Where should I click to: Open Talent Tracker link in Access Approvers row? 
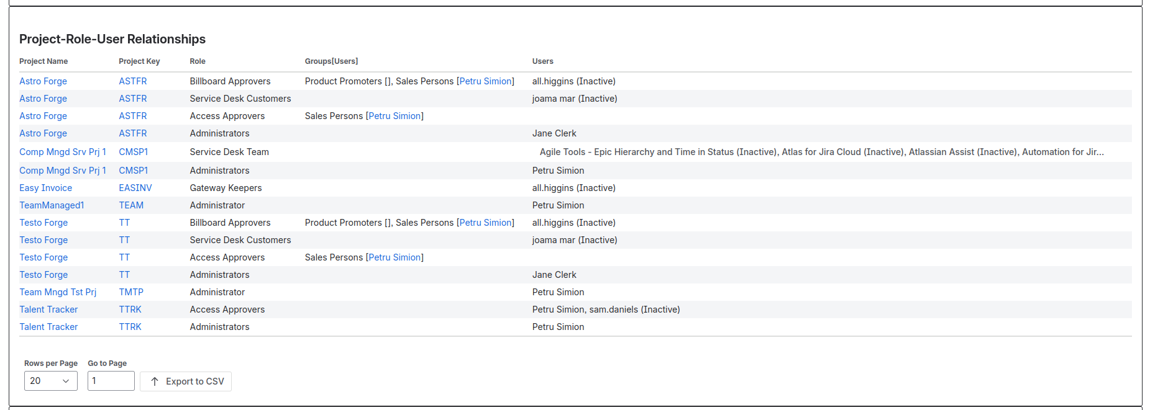pos(48,310)
